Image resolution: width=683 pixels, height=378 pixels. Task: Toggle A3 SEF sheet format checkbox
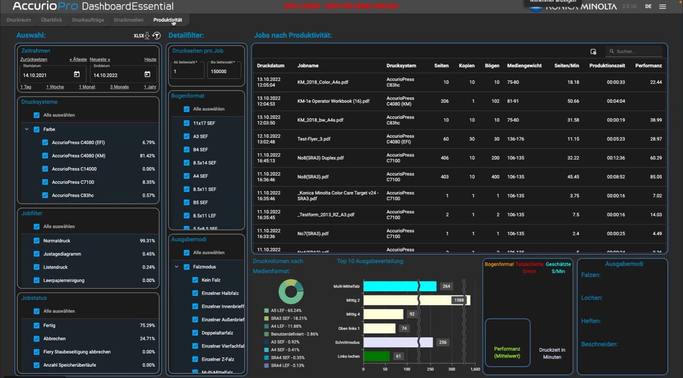pyautogui.click(x=186, y=136)
